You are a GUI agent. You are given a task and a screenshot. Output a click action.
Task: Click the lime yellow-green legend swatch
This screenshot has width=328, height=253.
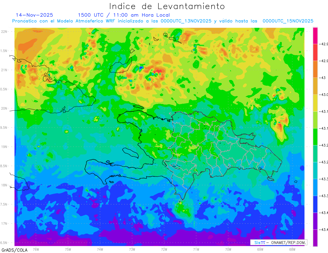point(315,120)
